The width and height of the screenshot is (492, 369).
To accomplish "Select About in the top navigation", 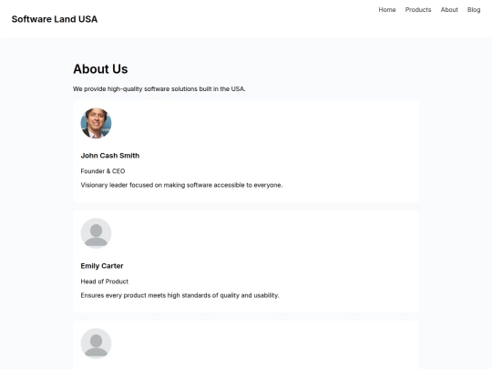I will [449, 10].
